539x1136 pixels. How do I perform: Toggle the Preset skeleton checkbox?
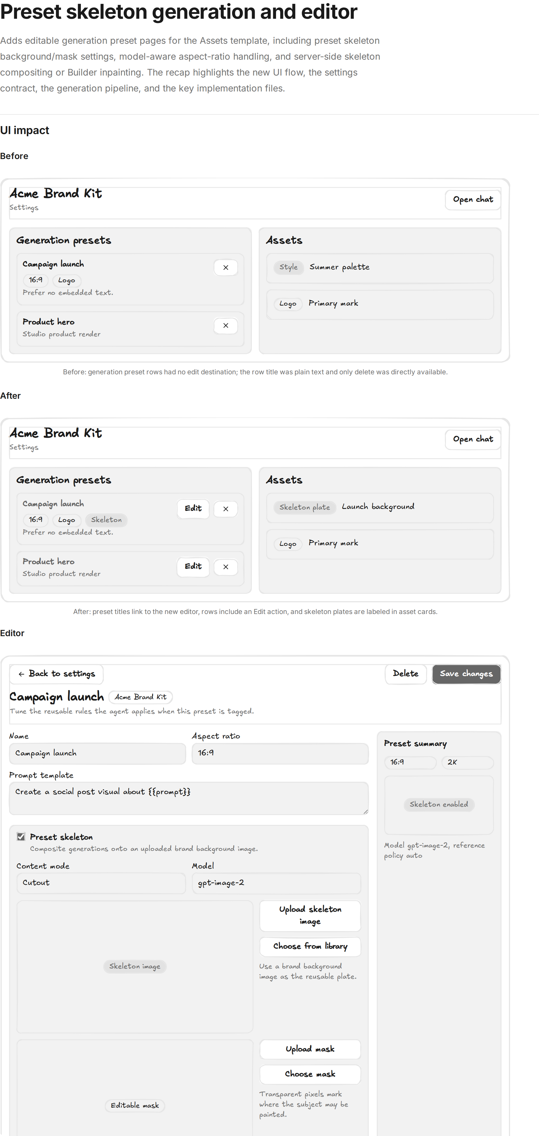(x=21, y=837)
